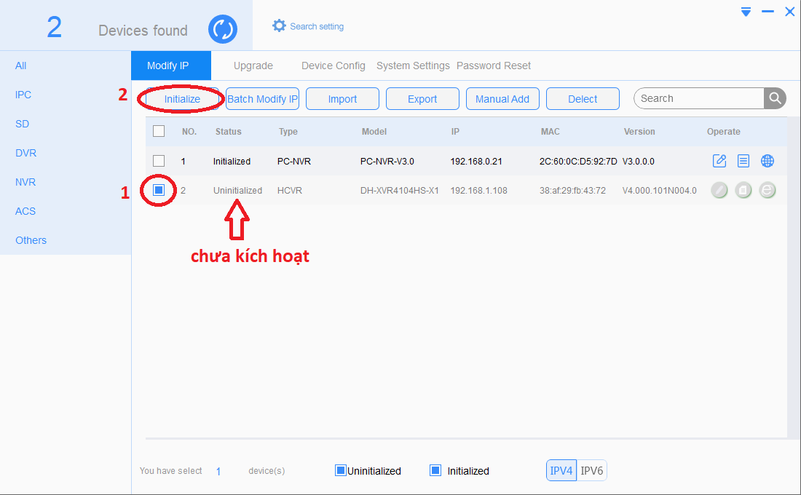Close the ConfigTool window

pyautogui.click(x=790, y=11)
